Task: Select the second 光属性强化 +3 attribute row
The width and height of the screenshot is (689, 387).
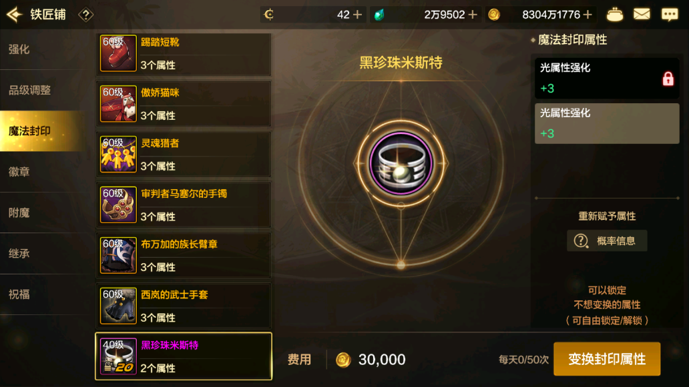Action: tap(607, 124)
